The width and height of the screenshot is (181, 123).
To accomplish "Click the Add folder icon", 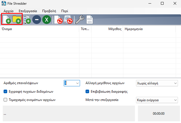I will click(x=17, y=19).
